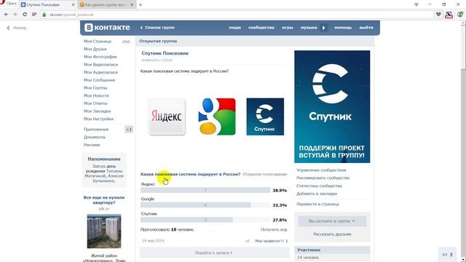466x262 pixels.
Task: Click the VKontakte logo
Action: pyautogui.click(x=107, y=28)
